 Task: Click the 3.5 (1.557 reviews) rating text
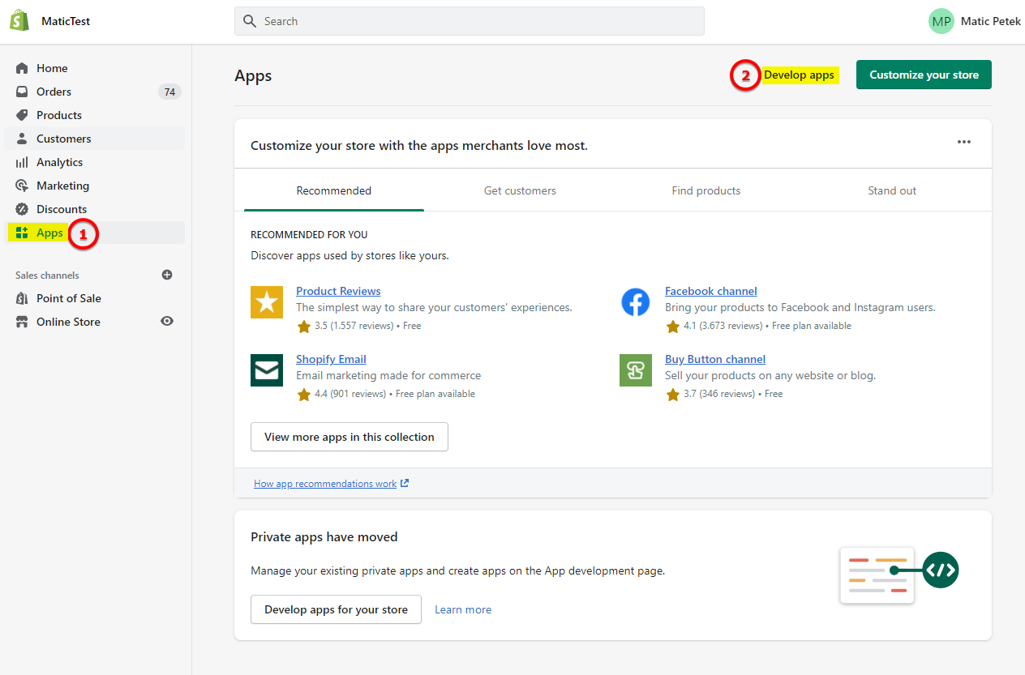click(353, 326)
